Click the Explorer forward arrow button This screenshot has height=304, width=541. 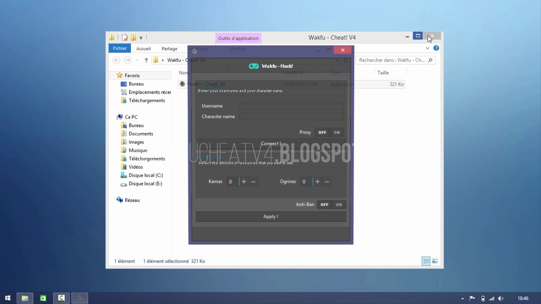pyautogui.click(x=128, y=60)
